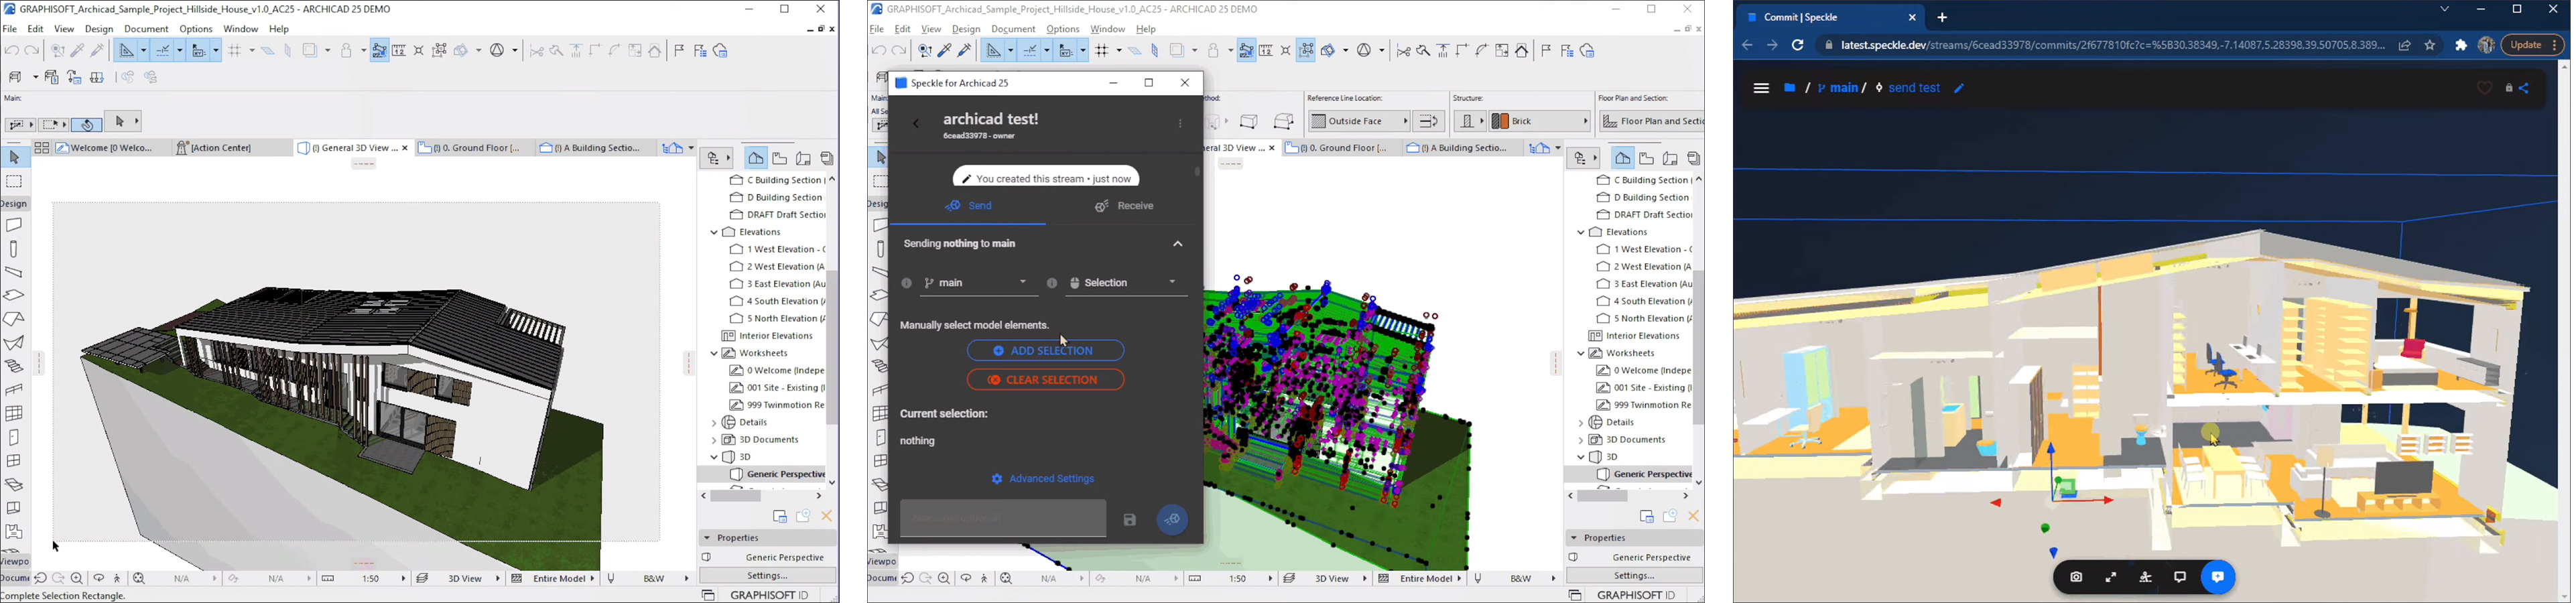The height and width of the screenshot is (603, 2576).
Task: Click back arrow in Speckle panel
Action: coord(915,125)
